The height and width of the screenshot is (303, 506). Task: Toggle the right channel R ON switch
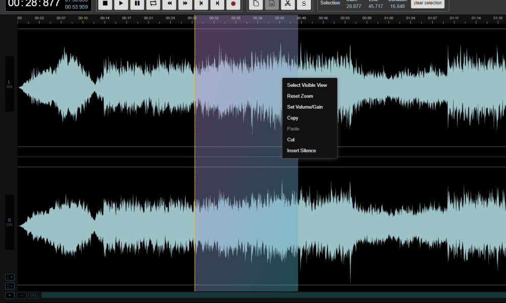tap(9, 222)
